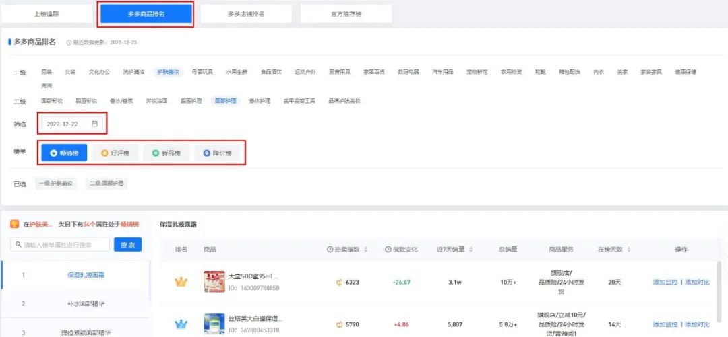Choose 数码电器 first-level category
This screenshot has height=337, width=728.
click(x=408, y=72)
